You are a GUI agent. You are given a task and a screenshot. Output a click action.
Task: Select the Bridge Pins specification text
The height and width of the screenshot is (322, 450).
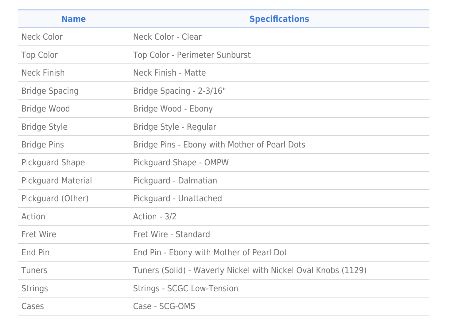tap(219, 145)
